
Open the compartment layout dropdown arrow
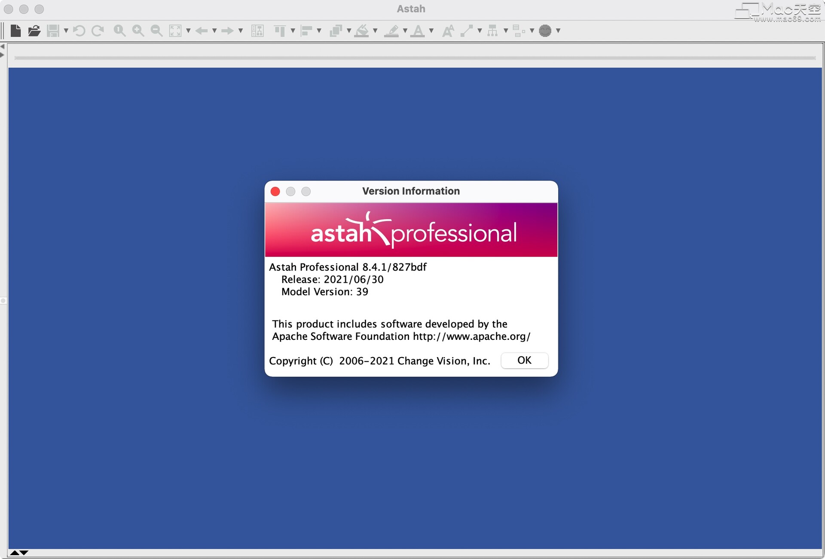[532, 31]
